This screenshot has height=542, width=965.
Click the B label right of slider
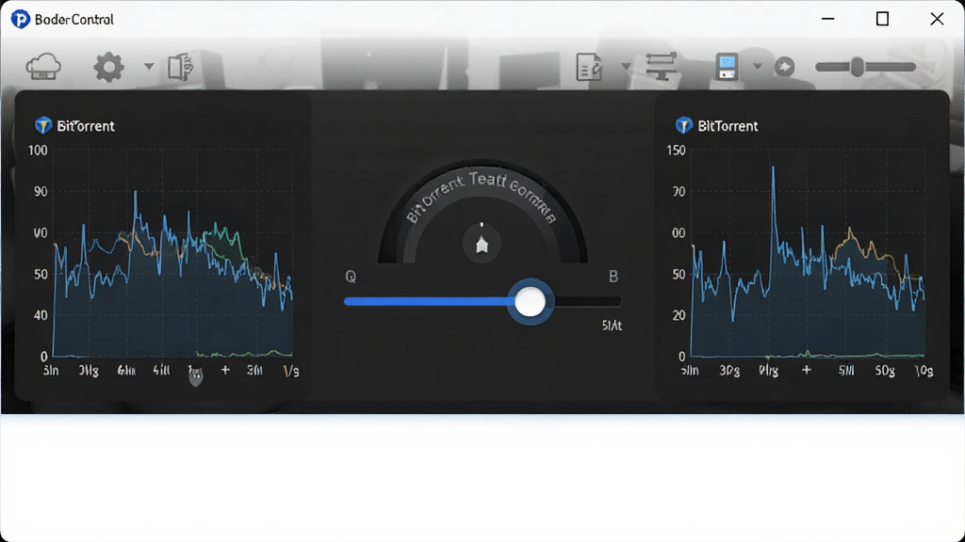613,277
